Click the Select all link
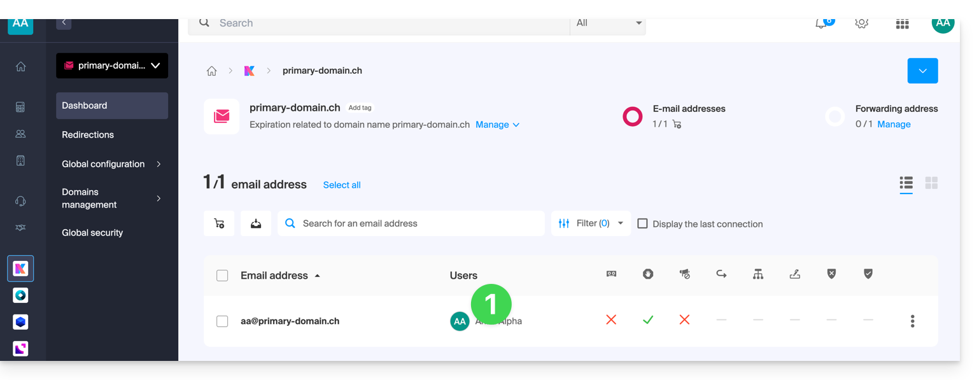The width and height of the screenshot is (979, 380). (342, 185)
